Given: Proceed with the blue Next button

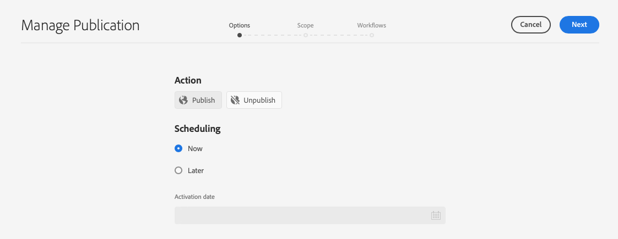Looking at the screenshot, I should coord(579,25).
